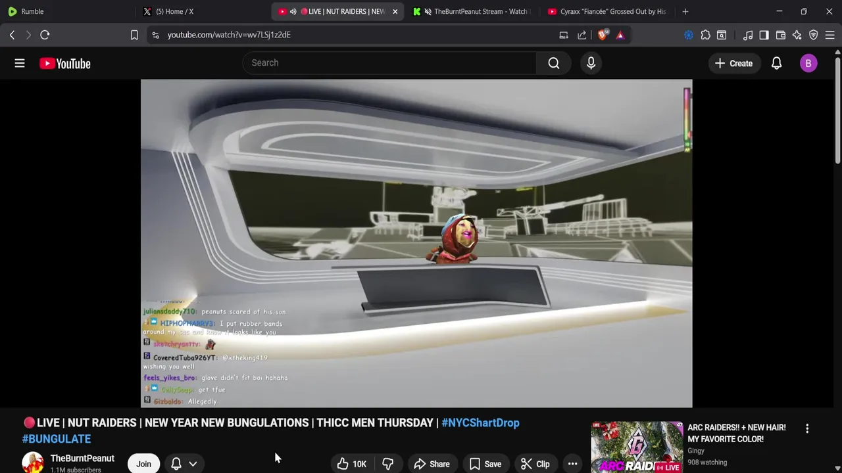Mute the YouTube tab via speaker icon

point(293,11)
